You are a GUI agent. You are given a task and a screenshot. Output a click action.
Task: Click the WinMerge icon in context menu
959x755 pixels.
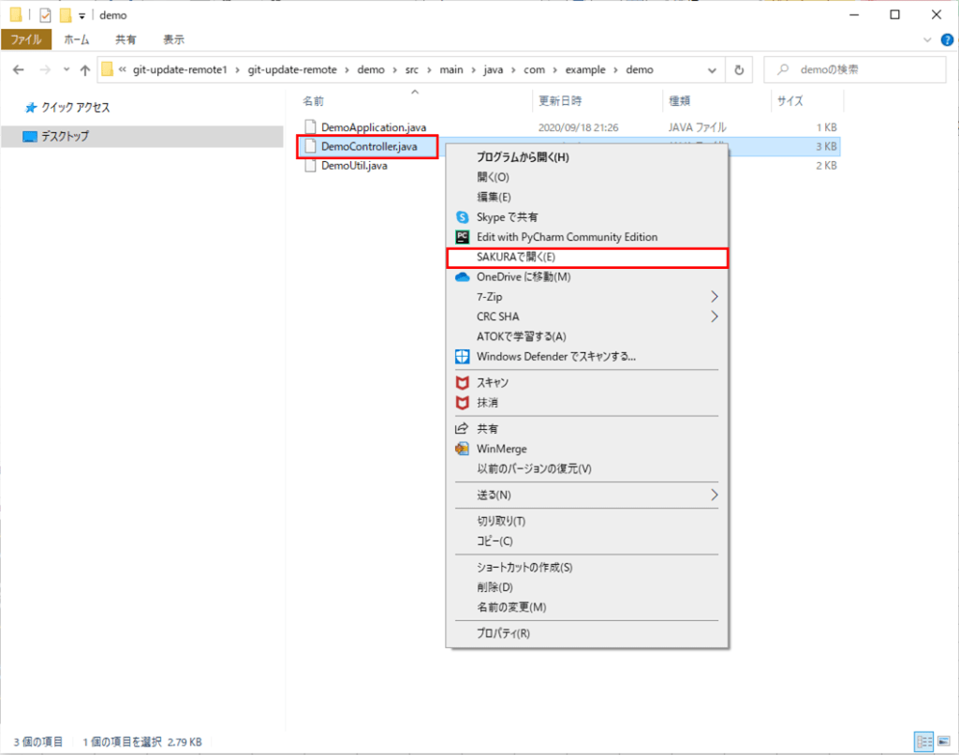tap(461, 449)
